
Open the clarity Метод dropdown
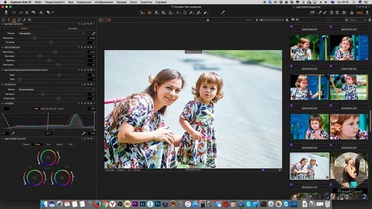56,89
